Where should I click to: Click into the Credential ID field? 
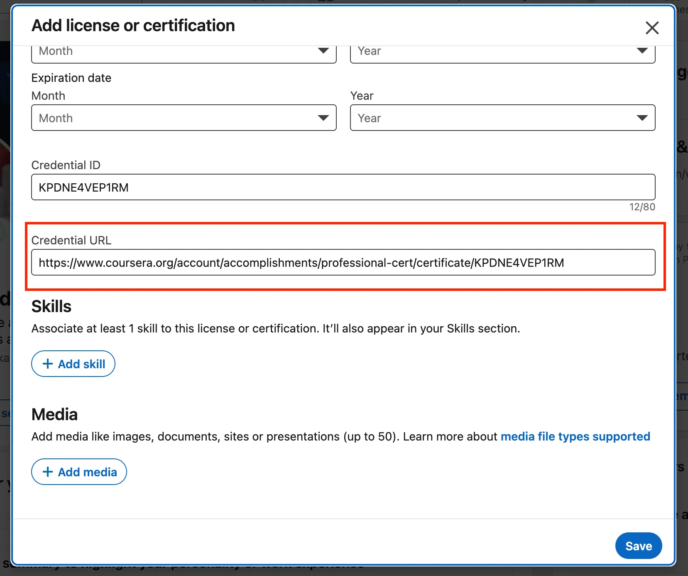(343, 187)
